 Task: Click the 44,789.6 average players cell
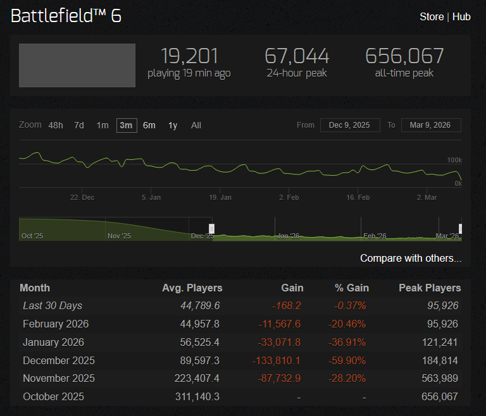point(200,306)
